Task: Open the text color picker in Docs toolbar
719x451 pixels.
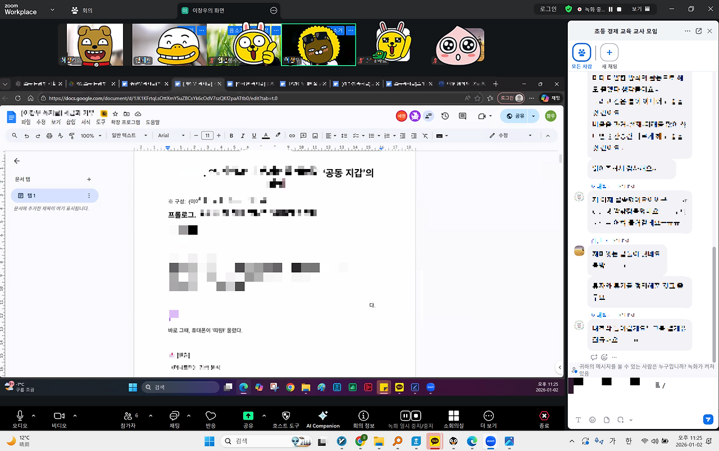Action: (x=265, y=135)
